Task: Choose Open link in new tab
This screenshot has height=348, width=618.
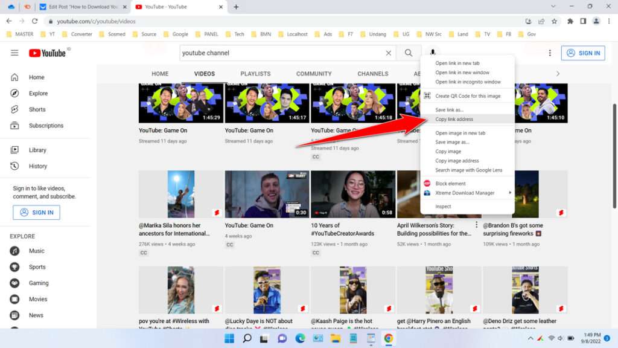Action: (x=468, y=63)
